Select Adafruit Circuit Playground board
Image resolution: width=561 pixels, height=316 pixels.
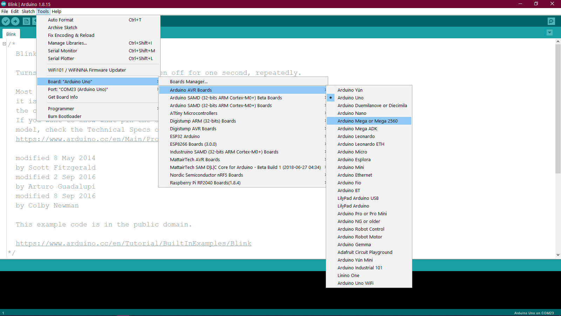(369, 252)
